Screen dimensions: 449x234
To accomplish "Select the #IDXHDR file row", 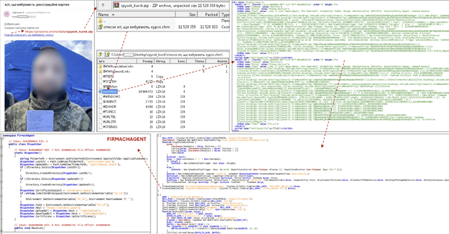I will click(x=163, y=107).
